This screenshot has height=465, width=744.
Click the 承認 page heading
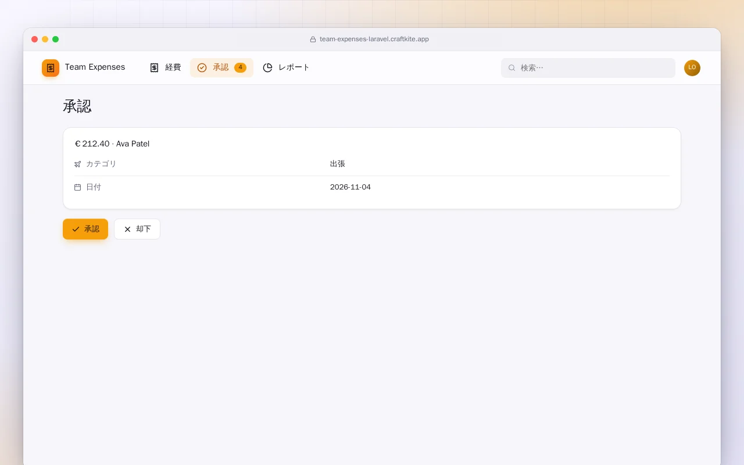pyautogui.click(x=77, y=106)
